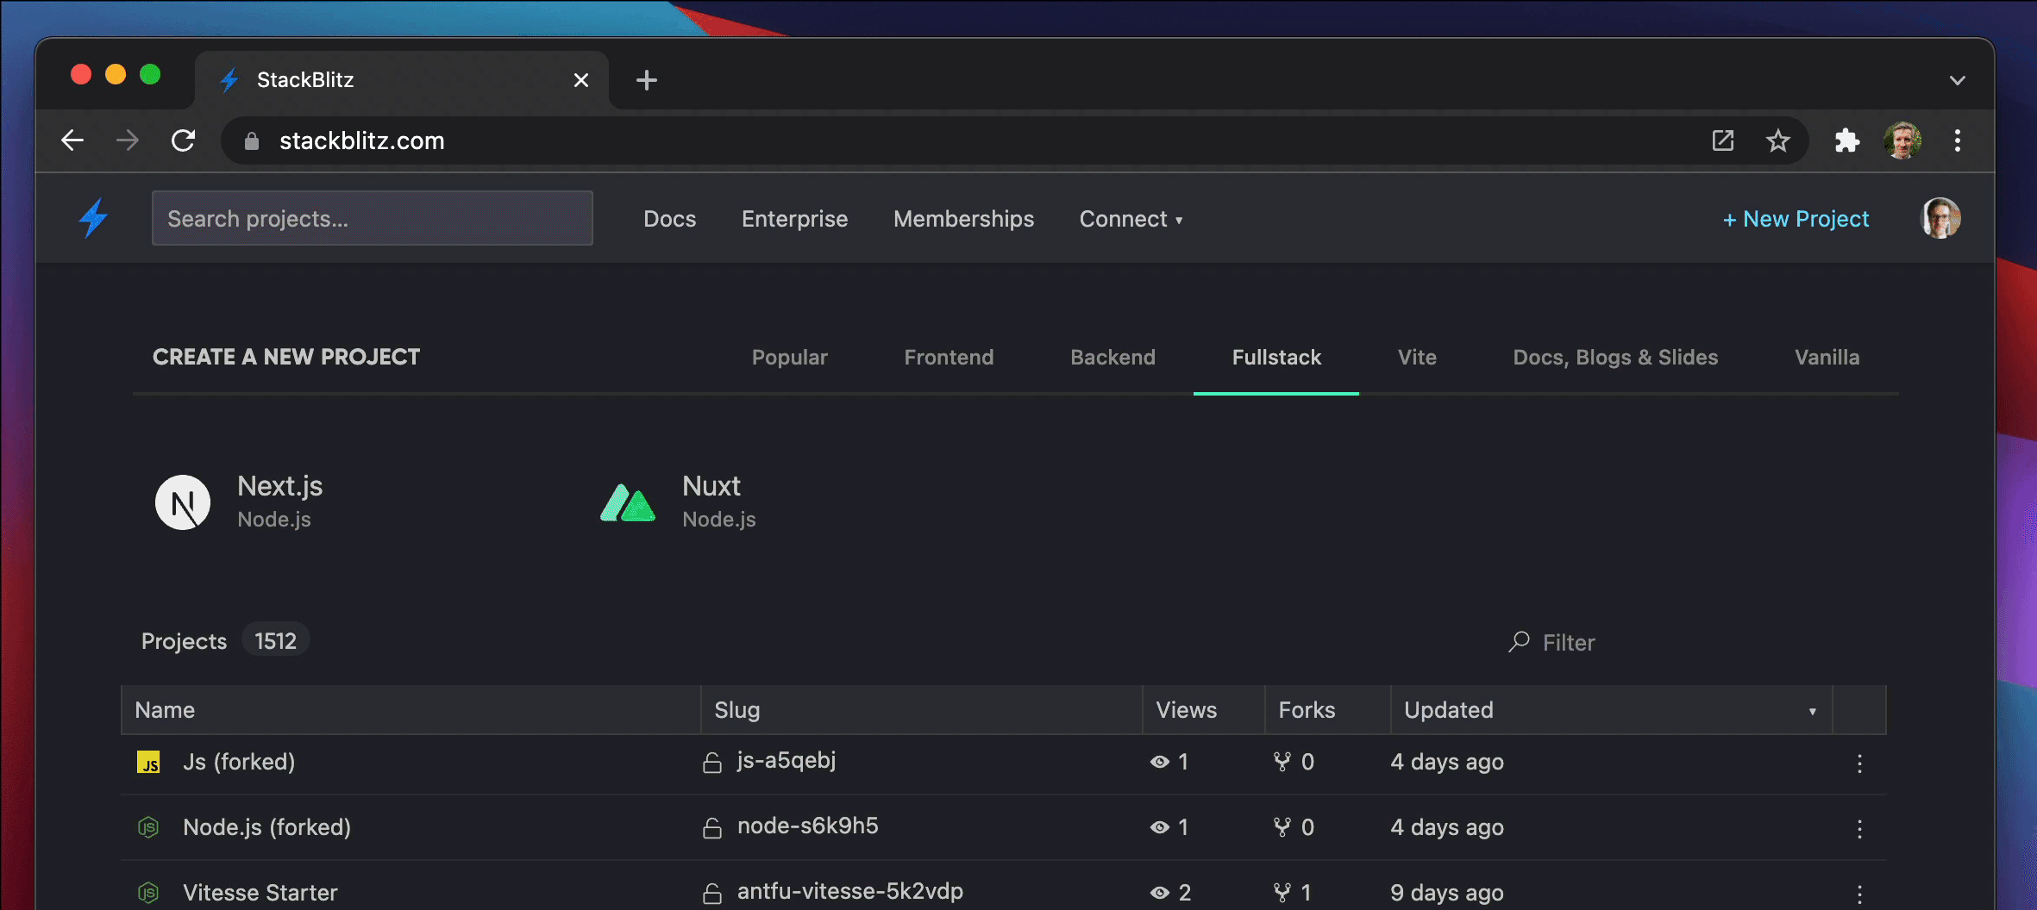Click the Node icon of Node.js (forked)

pos(148,827)
